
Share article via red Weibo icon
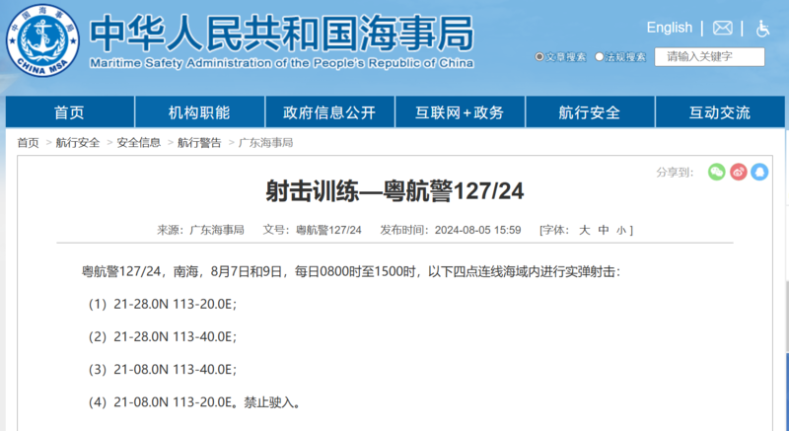coord(739,172)
